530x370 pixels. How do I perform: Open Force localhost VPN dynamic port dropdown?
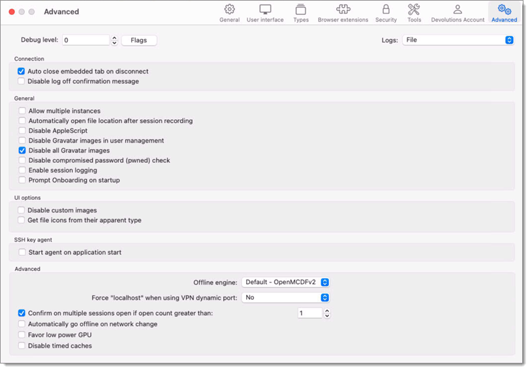click(x=286, y=298)
